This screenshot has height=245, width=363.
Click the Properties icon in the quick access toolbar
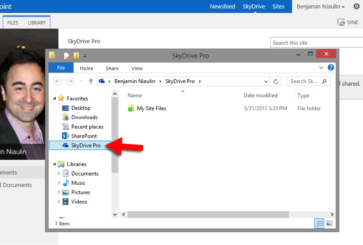[x=67, y=56]
